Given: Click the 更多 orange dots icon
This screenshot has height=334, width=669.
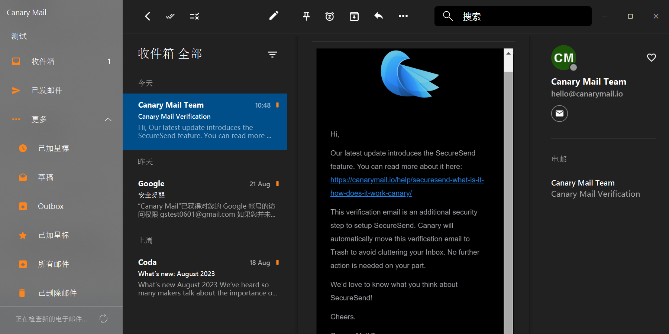Looking at the screenshot, I should tap(16, 119).
